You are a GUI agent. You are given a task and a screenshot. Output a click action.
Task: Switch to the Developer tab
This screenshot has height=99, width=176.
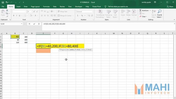(79, 7)
